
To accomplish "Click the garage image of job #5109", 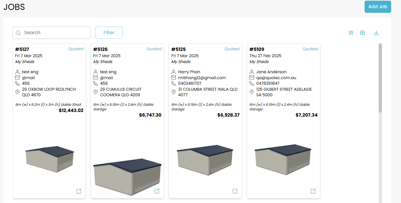I will coord(283,160).
